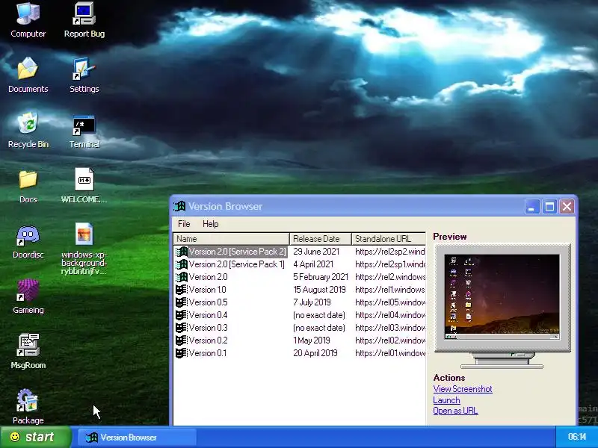
Task: Click the Version 2.0 [Service Pack 2] row icon
Action: (182, 252)
